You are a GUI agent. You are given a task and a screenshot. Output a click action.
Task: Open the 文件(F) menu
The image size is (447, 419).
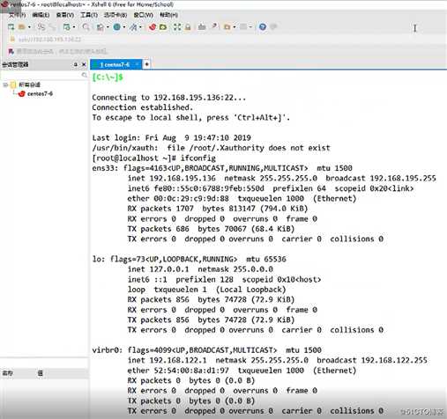pyautogui.click(x=17, y=15)
